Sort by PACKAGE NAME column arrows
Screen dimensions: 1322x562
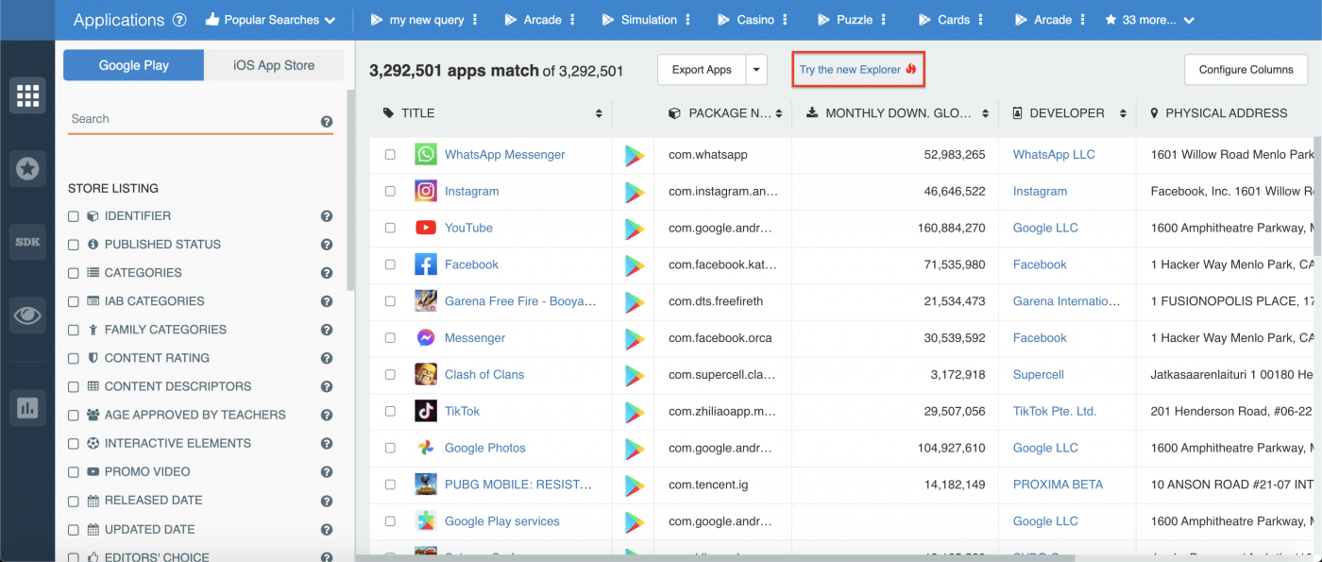tap(779, 113)
